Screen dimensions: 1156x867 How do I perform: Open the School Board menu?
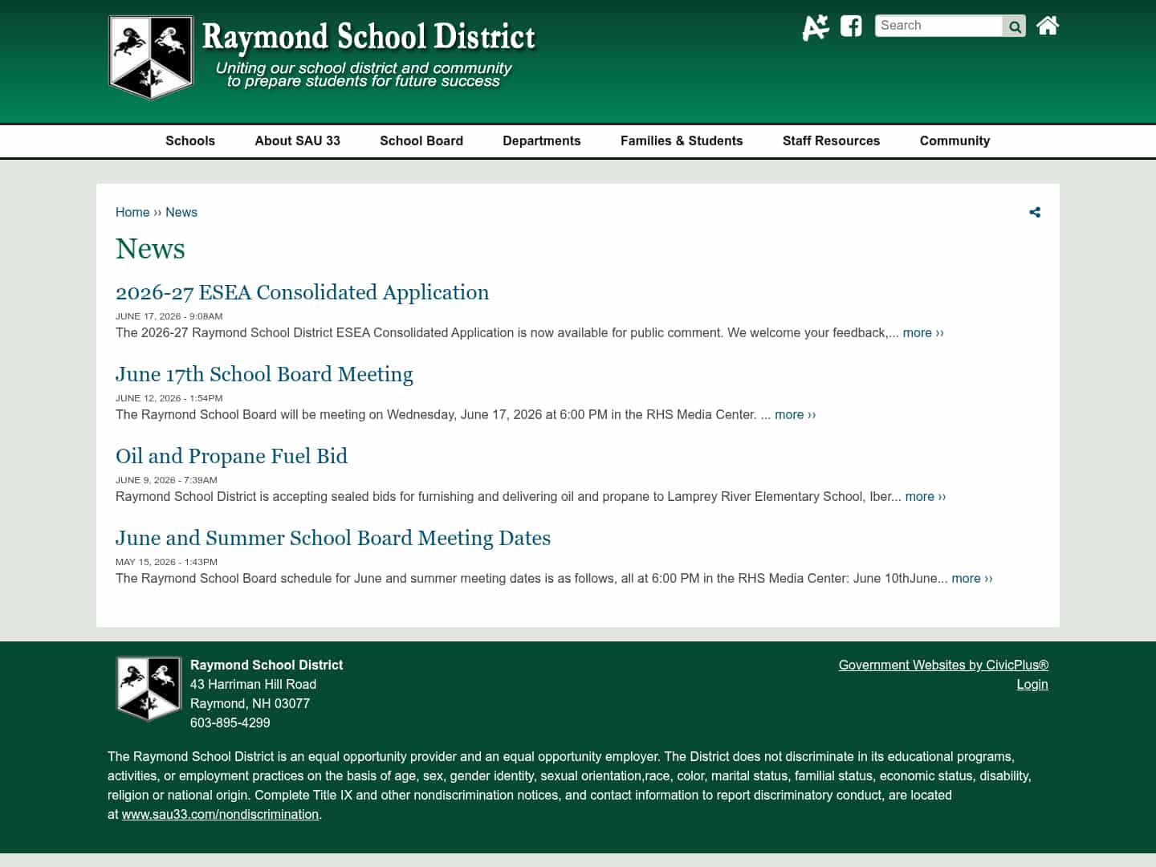[421, 140]
